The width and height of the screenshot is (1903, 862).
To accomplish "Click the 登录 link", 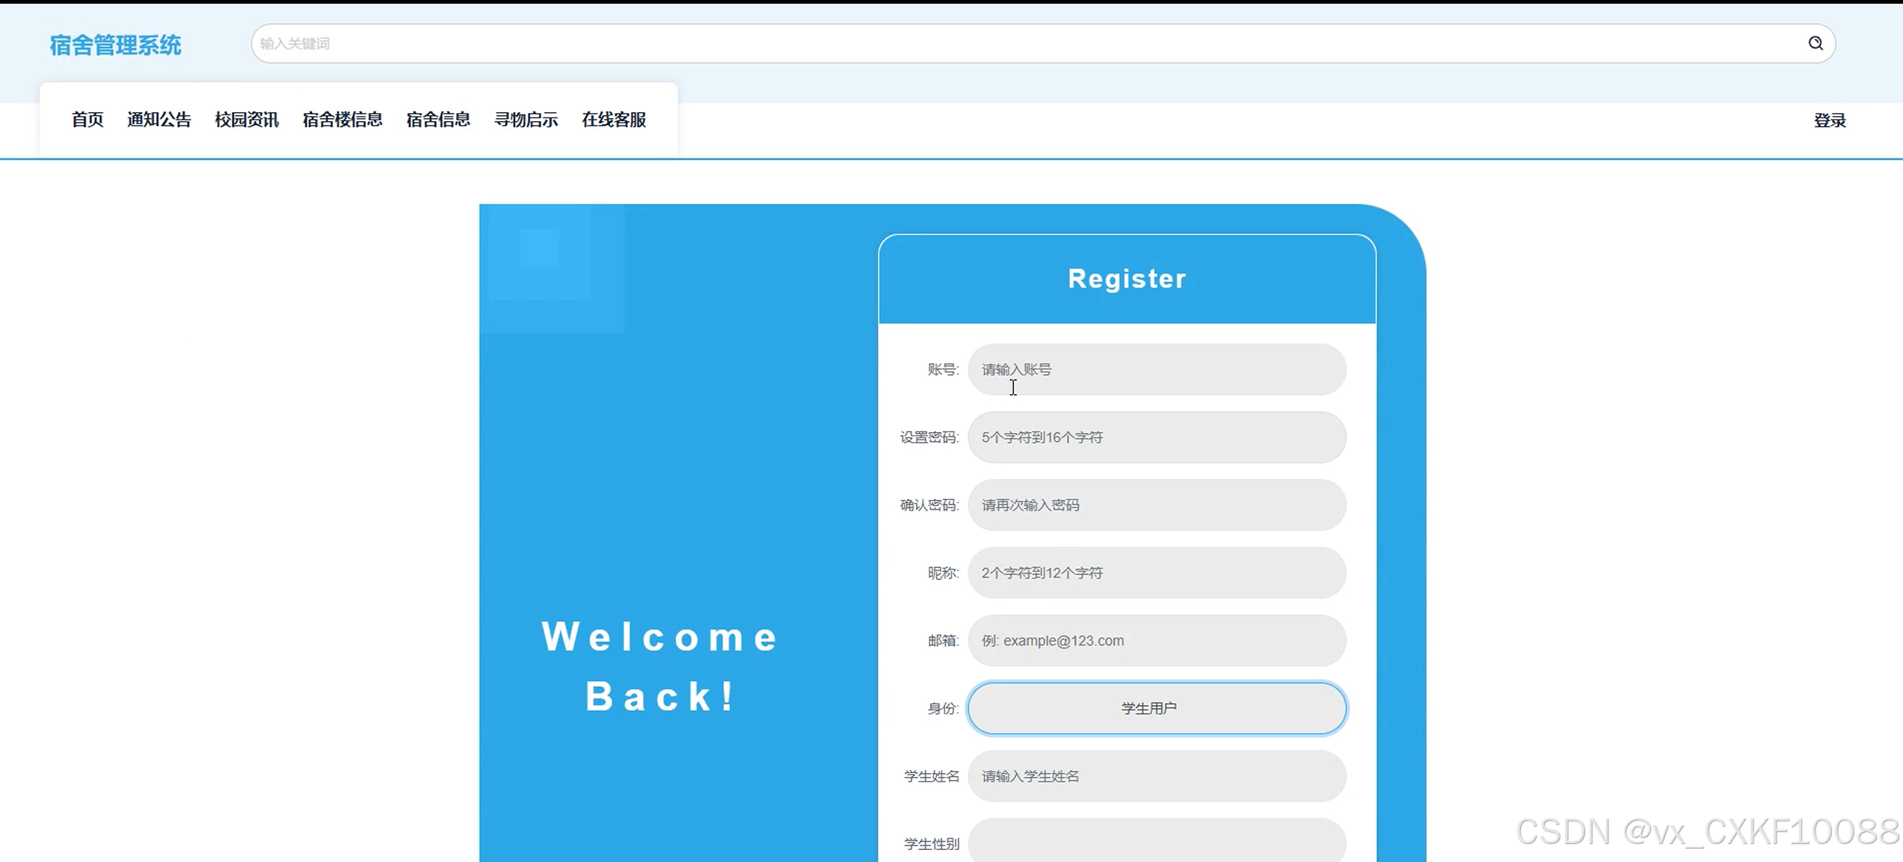I will click(1829, 120).
